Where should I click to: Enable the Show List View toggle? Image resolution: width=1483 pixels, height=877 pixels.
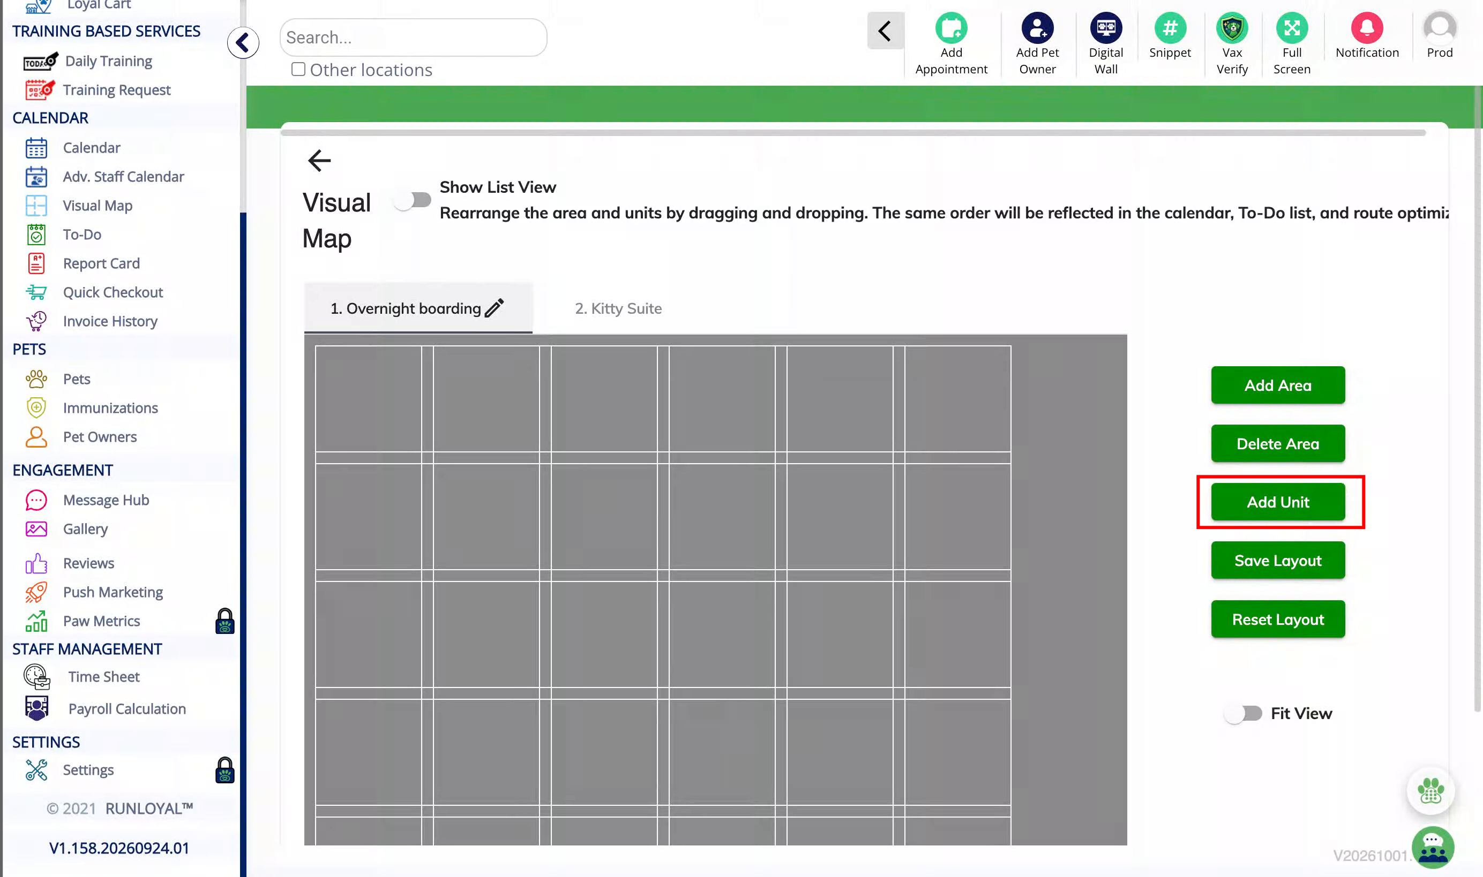pyautogui.click(x=413, y=200)
